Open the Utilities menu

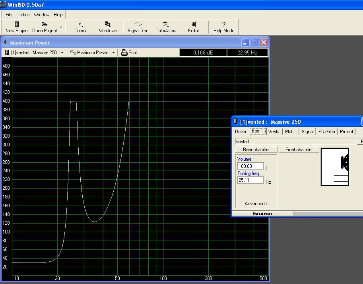pos(23,15)
